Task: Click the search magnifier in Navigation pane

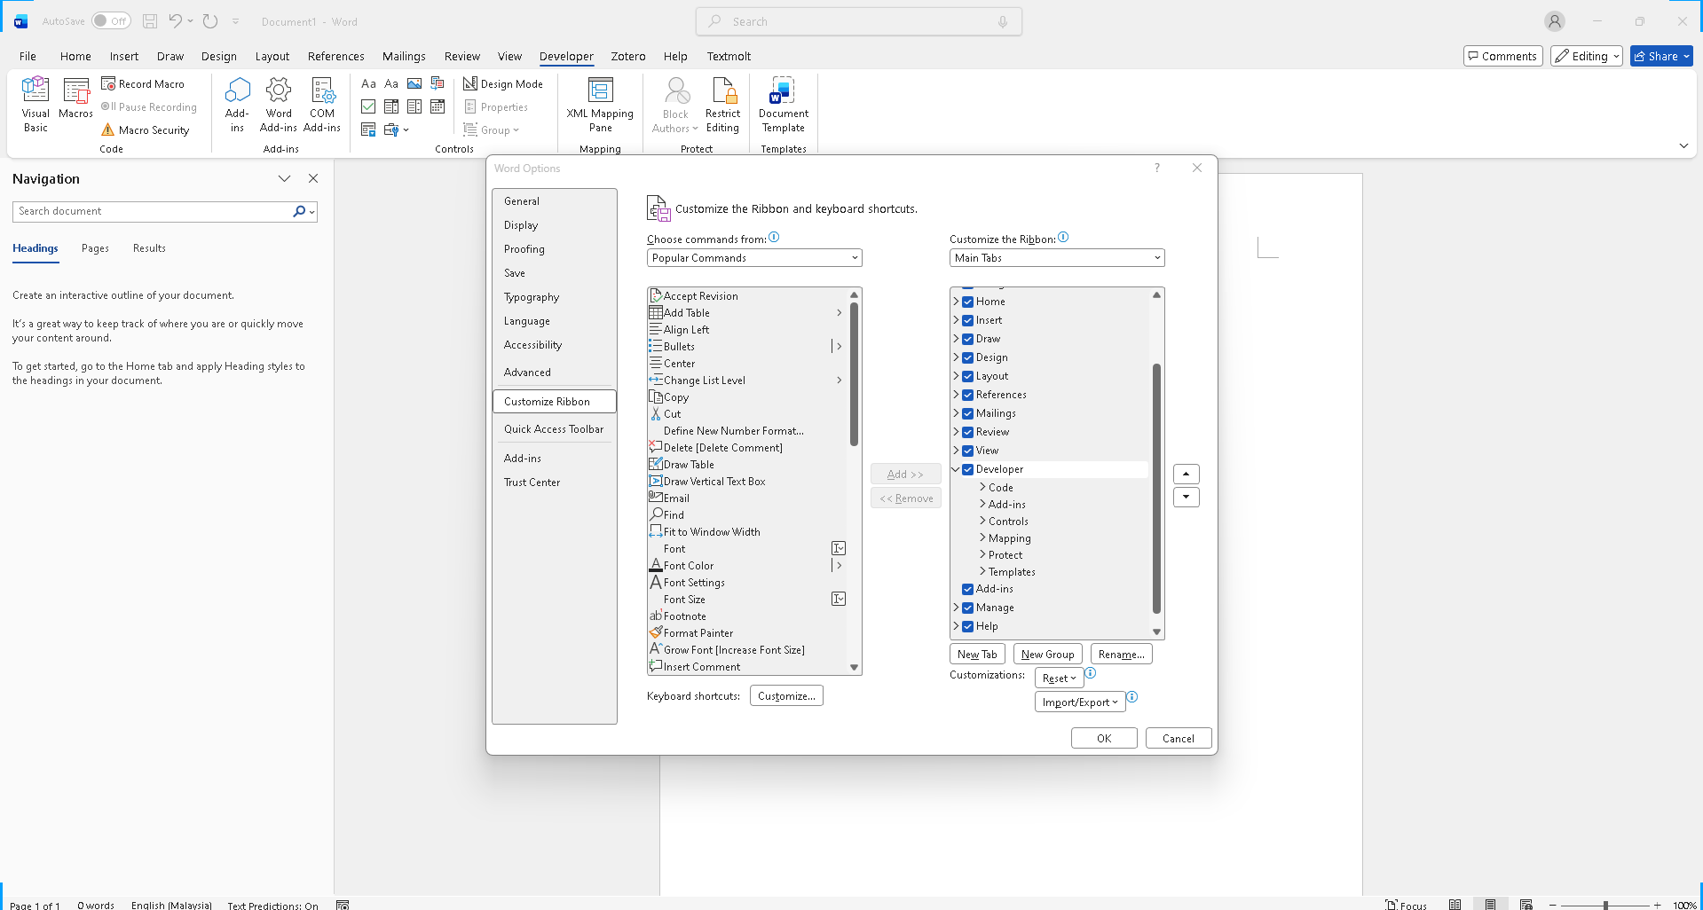Action: (300, 211)
